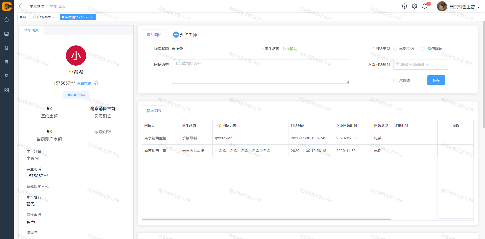Click the student icon in the left sidebar

(7, 48)
